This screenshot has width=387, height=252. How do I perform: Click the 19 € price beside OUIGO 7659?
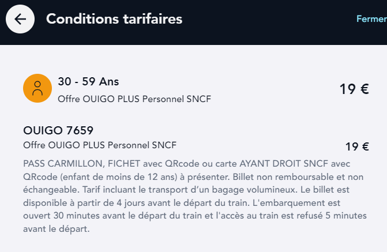[357, 146]
